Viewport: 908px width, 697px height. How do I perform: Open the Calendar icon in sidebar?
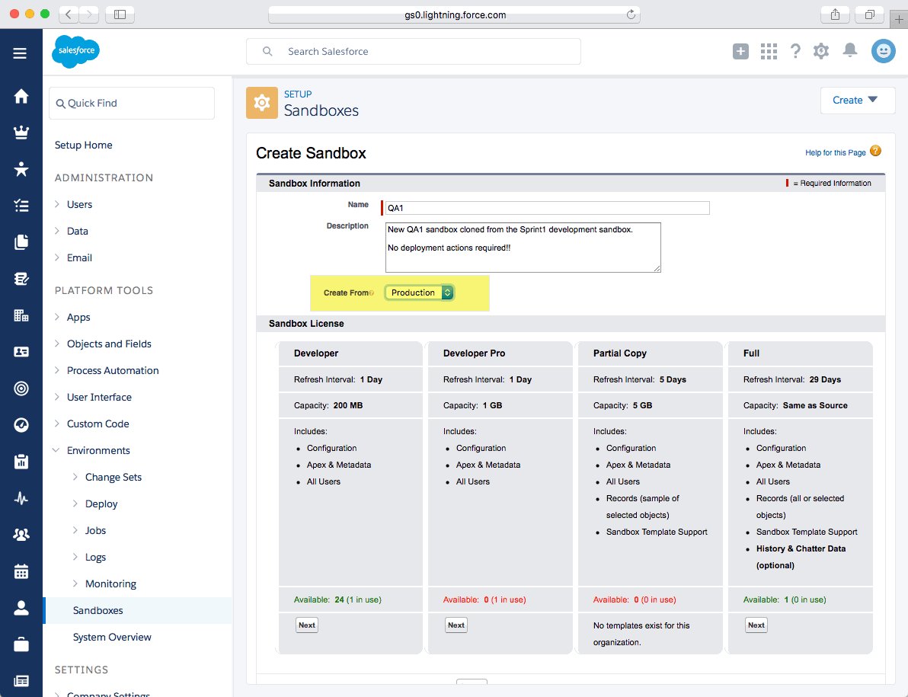pos(21,571)
